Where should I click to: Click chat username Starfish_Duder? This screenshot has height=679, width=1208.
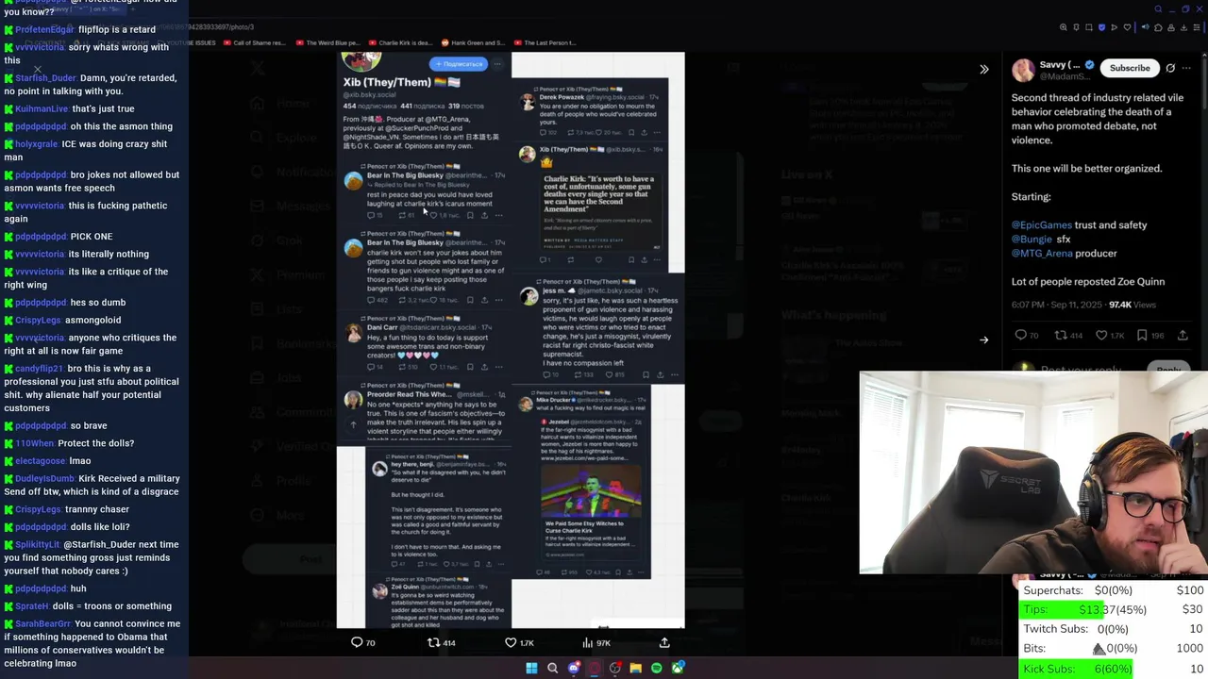tap(45, 77)
